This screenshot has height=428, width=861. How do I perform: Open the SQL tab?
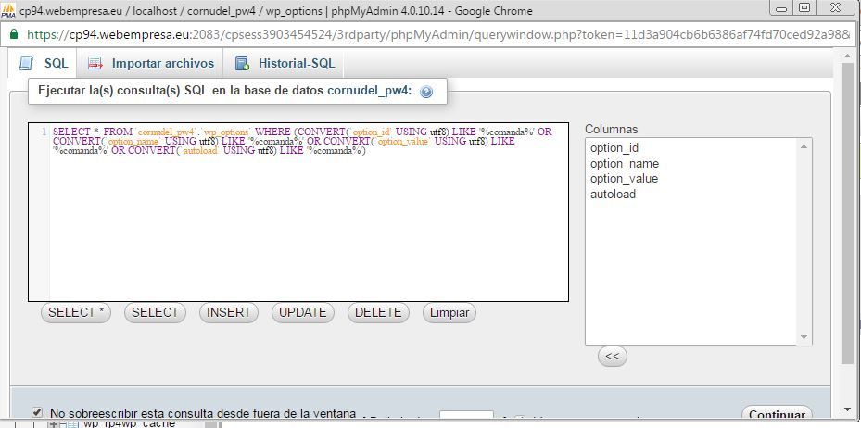coord(43,63)
